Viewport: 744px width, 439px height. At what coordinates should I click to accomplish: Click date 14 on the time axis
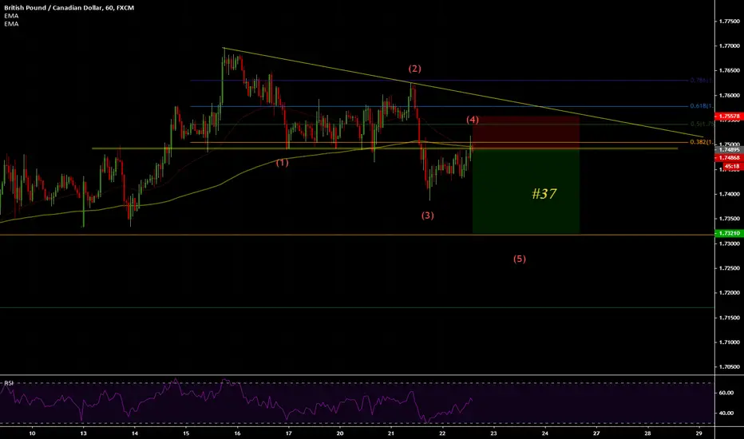coord(135,433)
